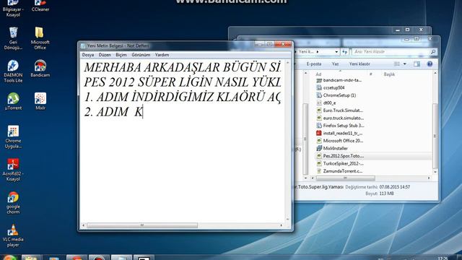This screenshot has height=260, width=462.
Task: Open the Recycle Bin (Geri Dönüşüm) icon
Action: [x=13, y=38]
